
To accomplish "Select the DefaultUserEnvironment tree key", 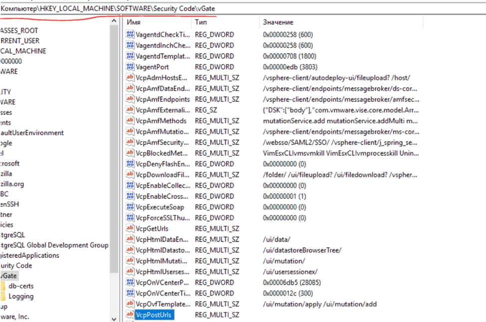I will coord(32,133).
